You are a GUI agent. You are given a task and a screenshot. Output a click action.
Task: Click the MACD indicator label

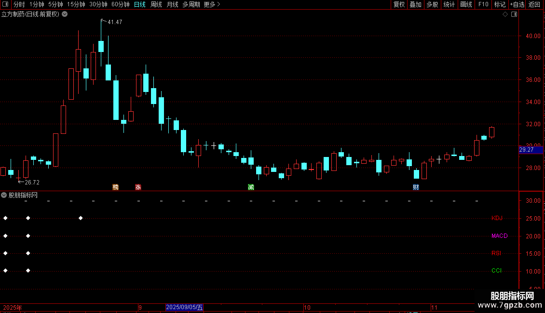500,236
